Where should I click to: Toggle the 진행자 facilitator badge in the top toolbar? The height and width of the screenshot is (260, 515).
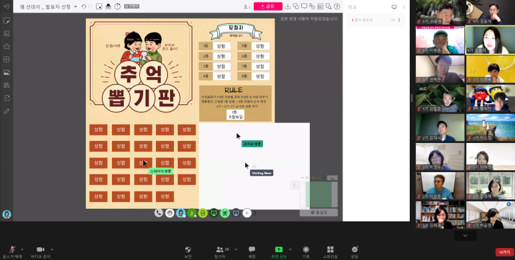click(x=132, y=6)
